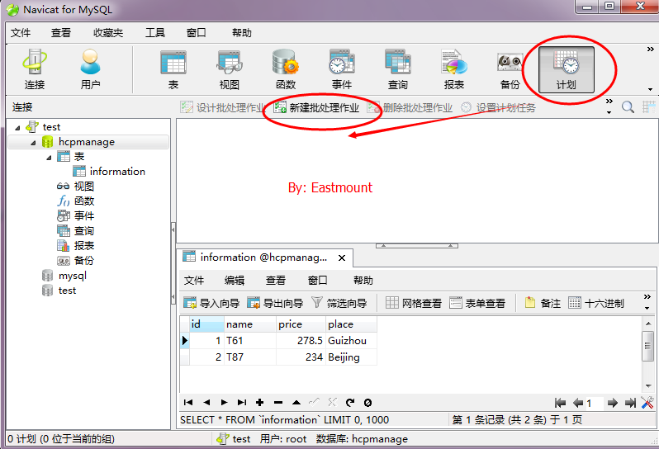Collapse the test connection tree node
The image size is (659, 449).
(17, 128)
